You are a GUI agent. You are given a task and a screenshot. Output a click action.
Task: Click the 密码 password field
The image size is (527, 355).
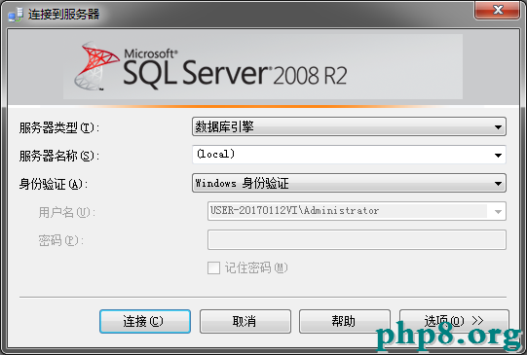tap(357, 240)
